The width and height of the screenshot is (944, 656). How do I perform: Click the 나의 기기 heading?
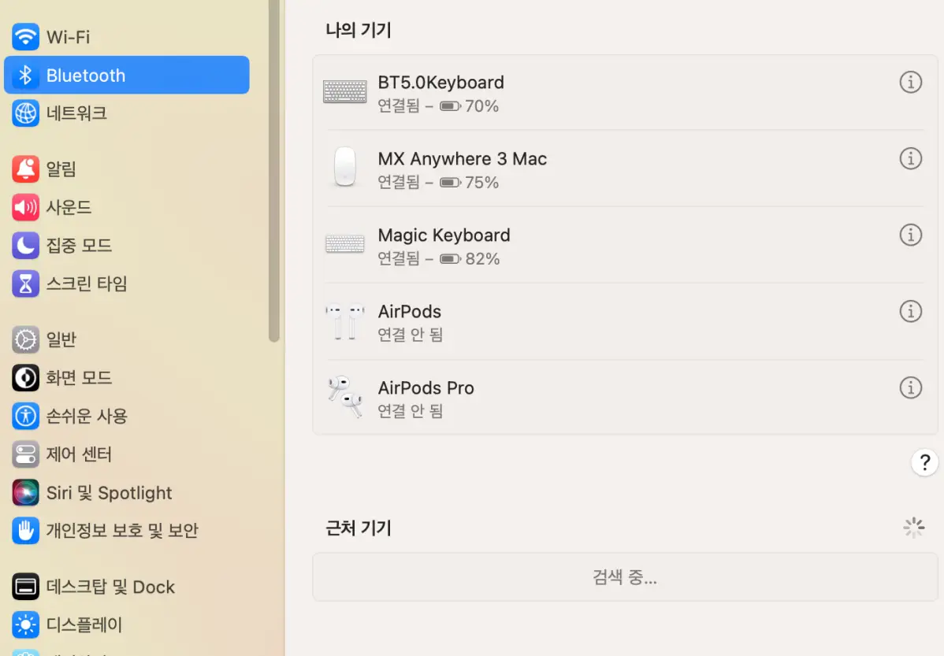click(359, 30)
